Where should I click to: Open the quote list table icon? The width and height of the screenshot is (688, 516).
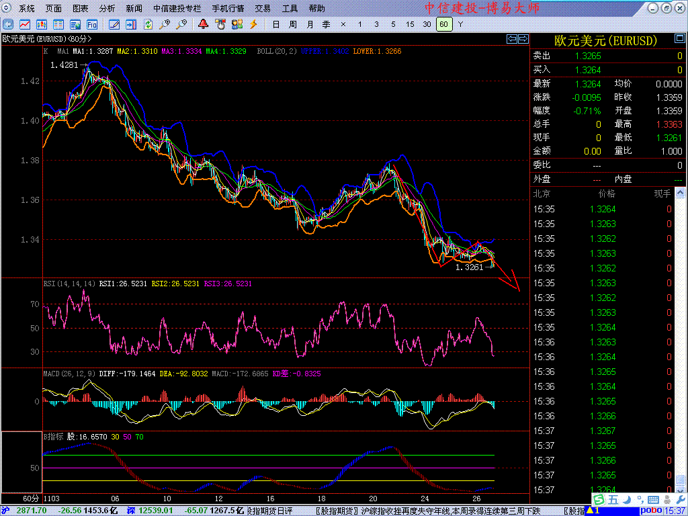[58, 25]
